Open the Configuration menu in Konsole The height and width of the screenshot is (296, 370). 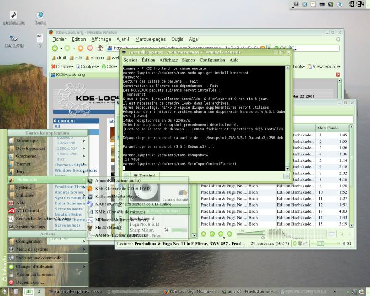pos(212,60)
